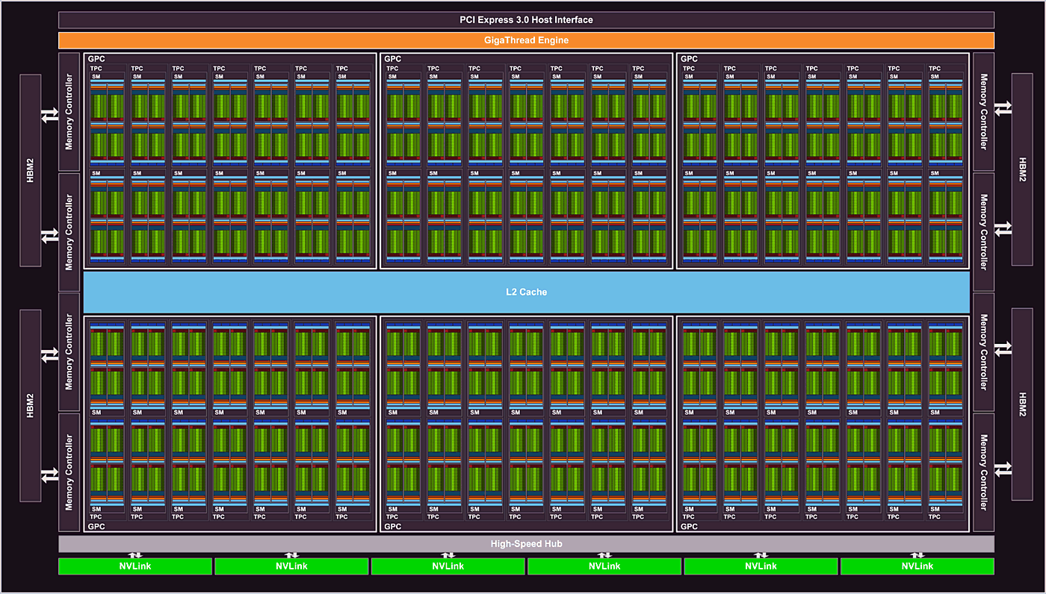Select the lower-right HBM2 memory block

[x=1022, y=404]
